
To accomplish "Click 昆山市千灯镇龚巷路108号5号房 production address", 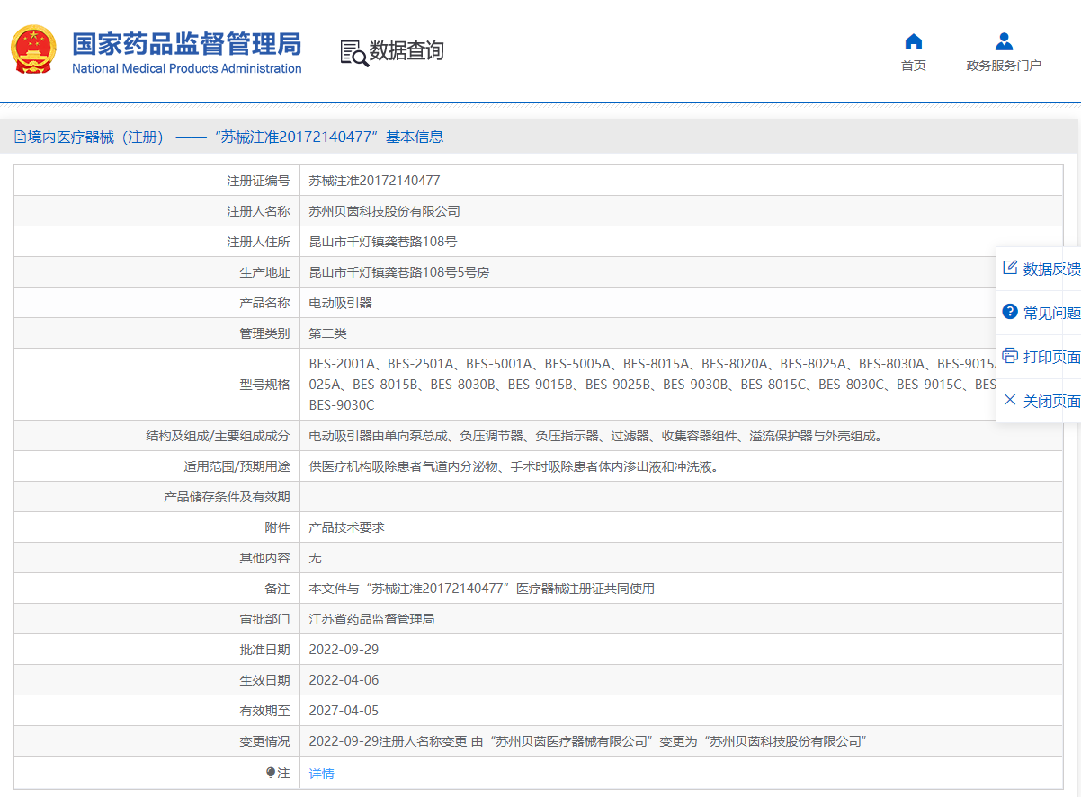I will [398, 272].
